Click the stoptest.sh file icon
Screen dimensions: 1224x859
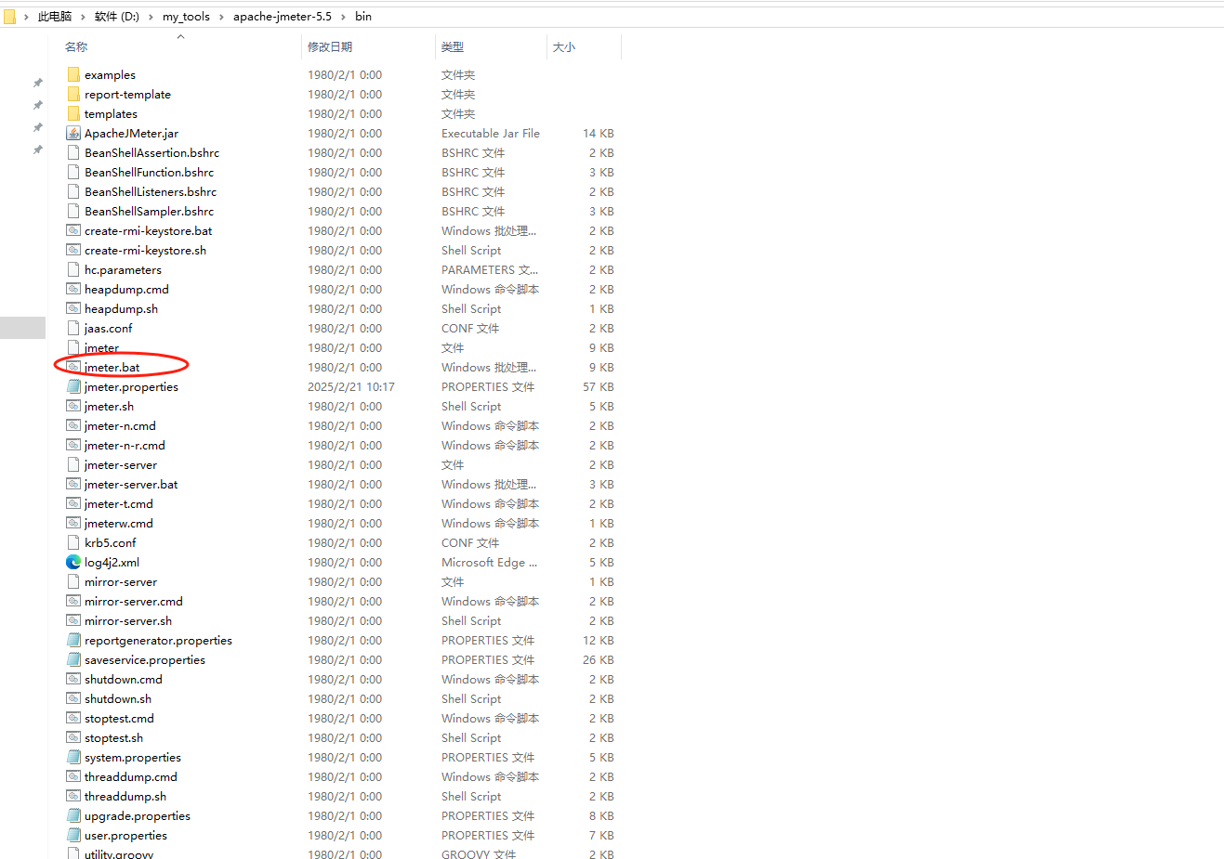coord(73,737)
